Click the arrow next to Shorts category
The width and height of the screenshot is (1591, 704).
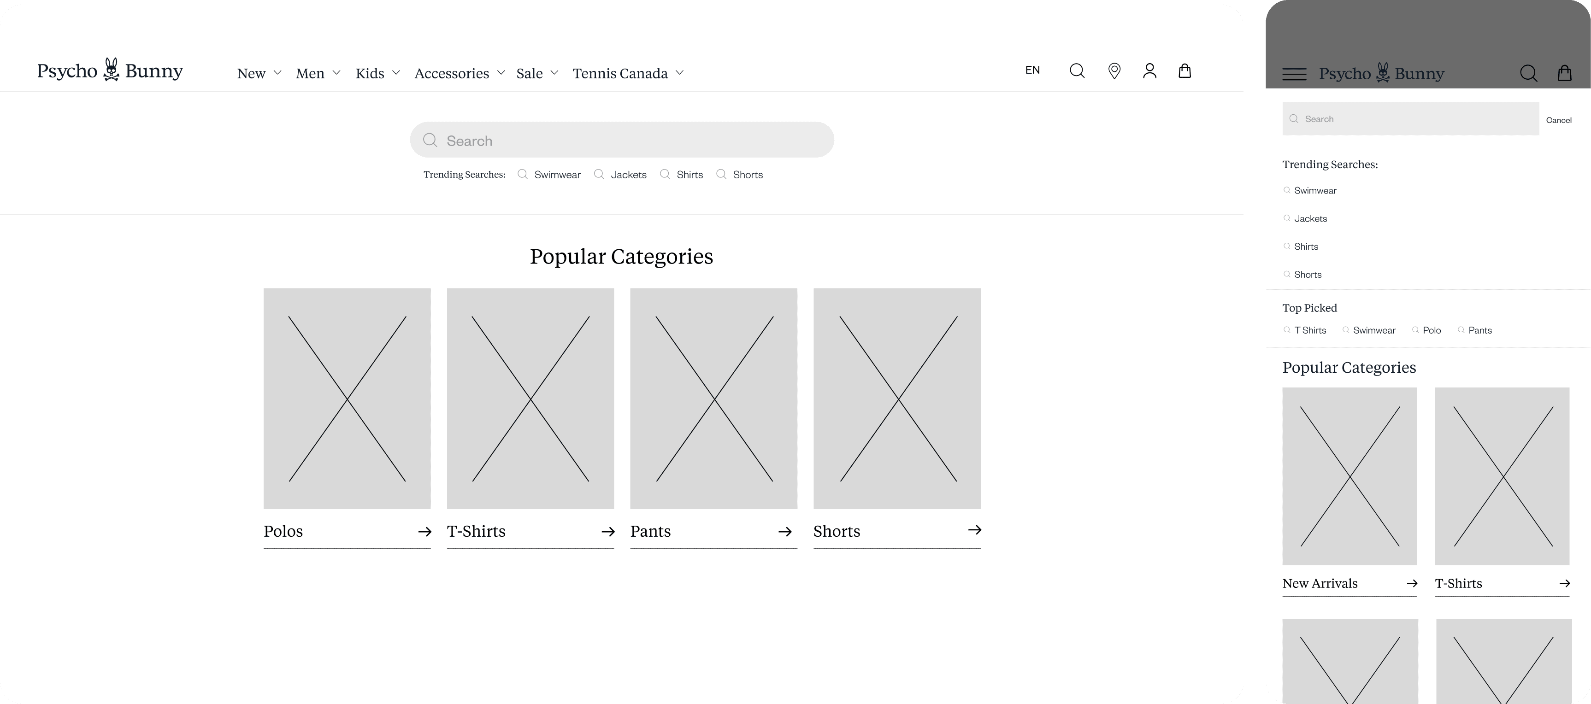(975, 530)
